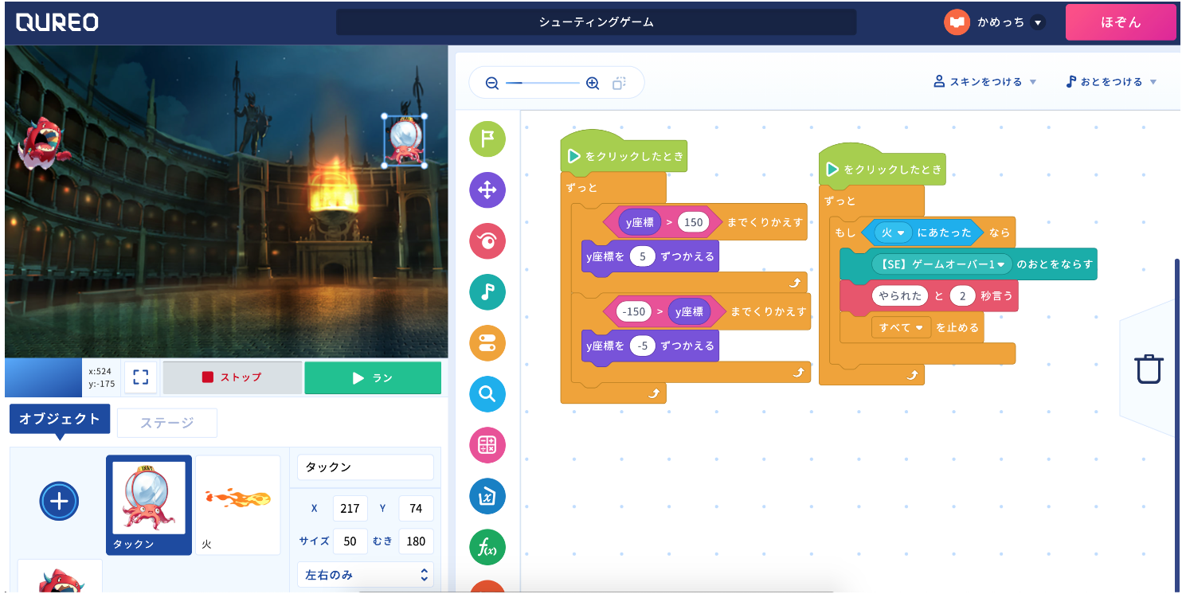The image size is (1182, 594).
Task: Run the program with the ラン button
Action: click(x=373, y=377)
